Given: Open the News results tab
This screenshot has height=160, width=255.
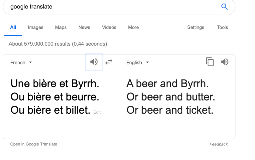Looking at the screenshot, I should 84,27.
